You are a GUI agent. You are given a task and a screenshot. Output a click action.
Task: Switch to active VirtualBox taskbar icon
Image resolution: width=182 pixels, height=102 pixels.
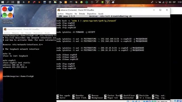pyautogui.click(x=108, y=2)
